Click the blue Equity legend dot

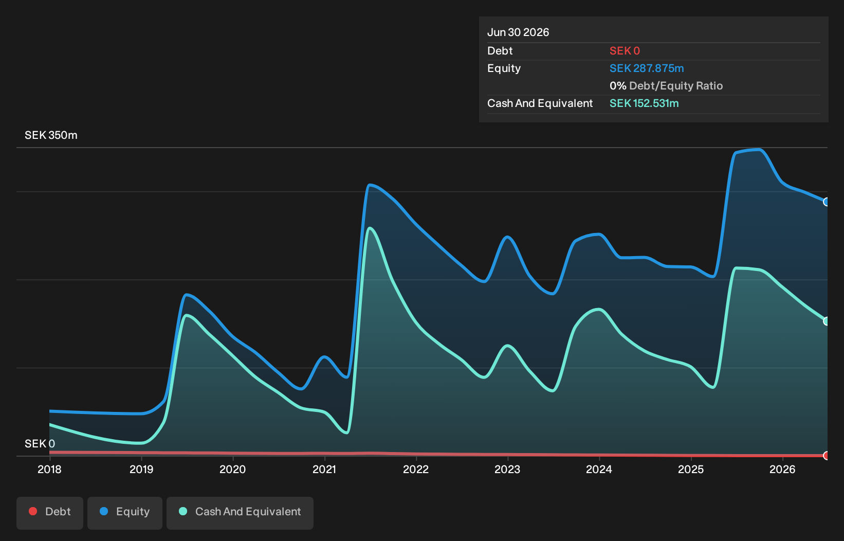click(104, 511)
